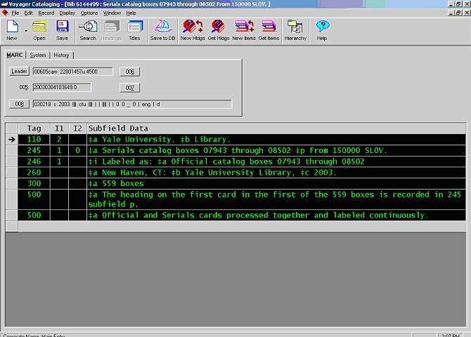Click the 245 tag cell
The image size is (471, 337).
click(x=34, y=151)
